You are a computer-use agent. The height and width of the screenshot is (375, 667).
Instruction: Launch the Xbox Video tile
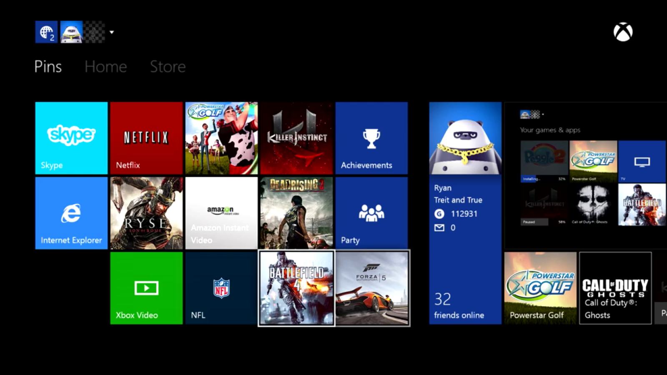pyautogui.click(x=146, y=288)
